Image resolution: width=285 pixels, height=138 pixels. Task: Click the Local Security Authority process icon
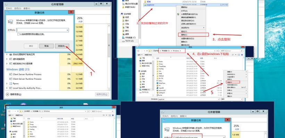coord(11,88)
